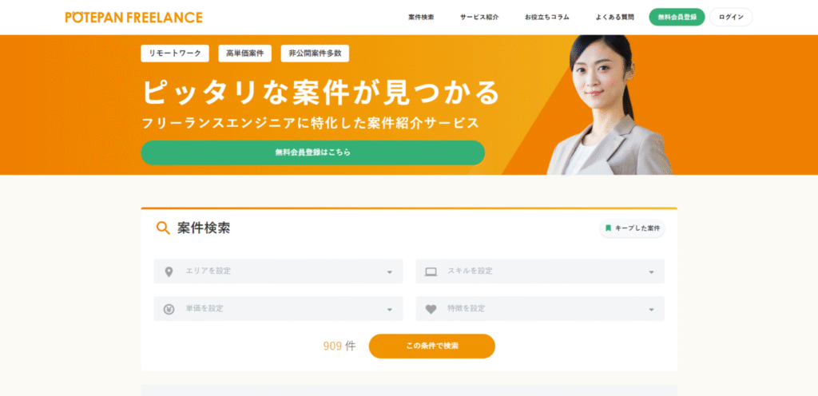This screenshot has width=818, height=396.
Task: Expand the スキルを設定 dropdown arrow
Action: (651, 272)
